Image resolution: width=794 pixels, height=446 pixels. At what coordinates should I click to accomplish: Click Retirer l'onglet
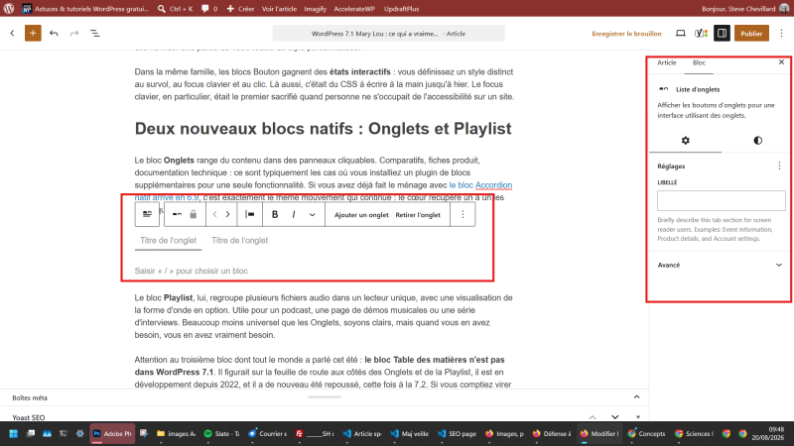click(418, 215)
